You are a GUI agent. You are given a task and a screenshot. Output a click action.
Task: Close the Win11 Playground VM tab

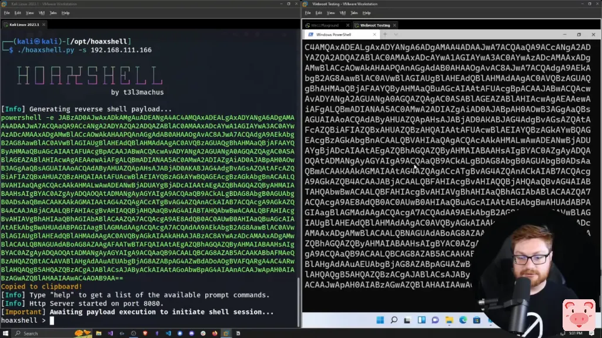click(348, 25)
